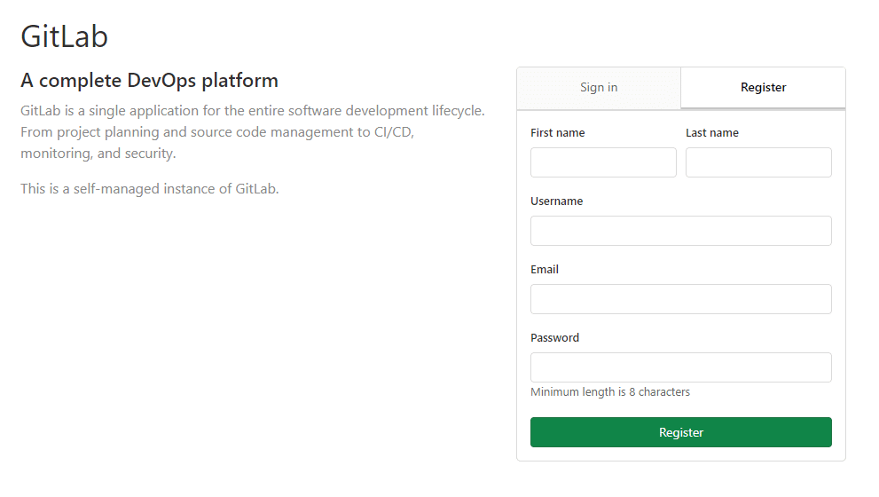
Task: Select the Email input field
Action: click(681, 299)
